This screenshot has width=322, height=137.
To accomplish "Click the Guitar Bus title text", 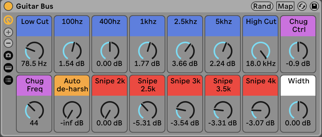I will point(34,7).
